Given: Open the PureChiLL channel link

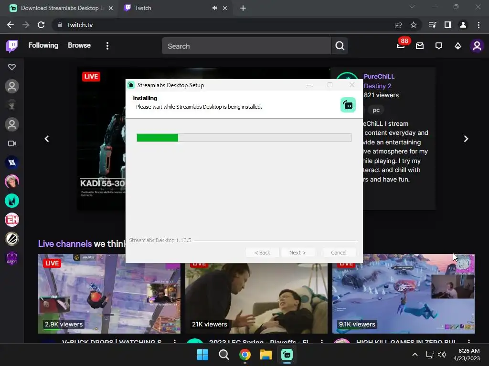Looking at the screenshot, I should click(379, 76).
